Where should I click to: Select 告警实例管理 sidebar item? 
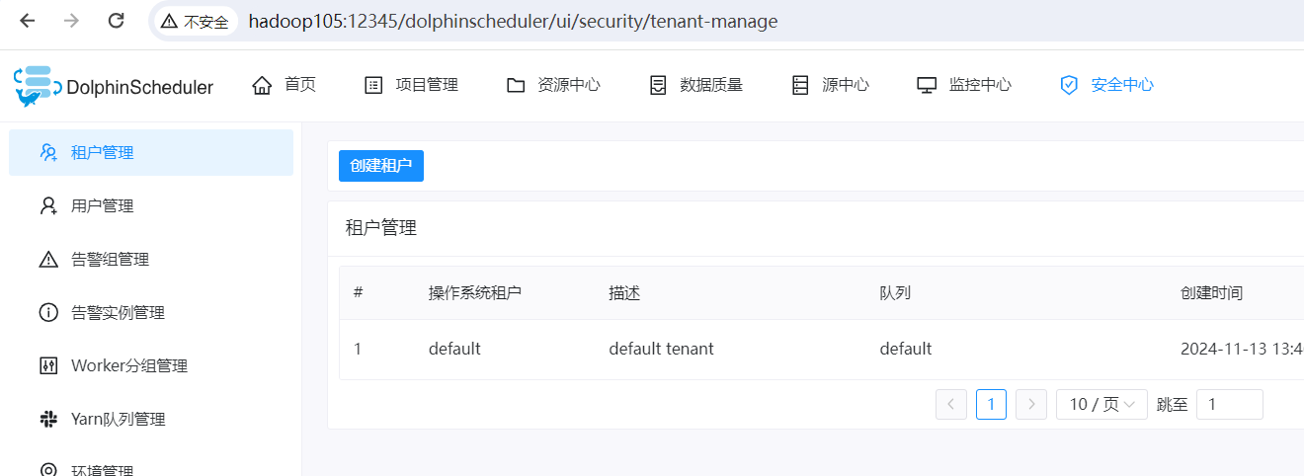[151, 312]
